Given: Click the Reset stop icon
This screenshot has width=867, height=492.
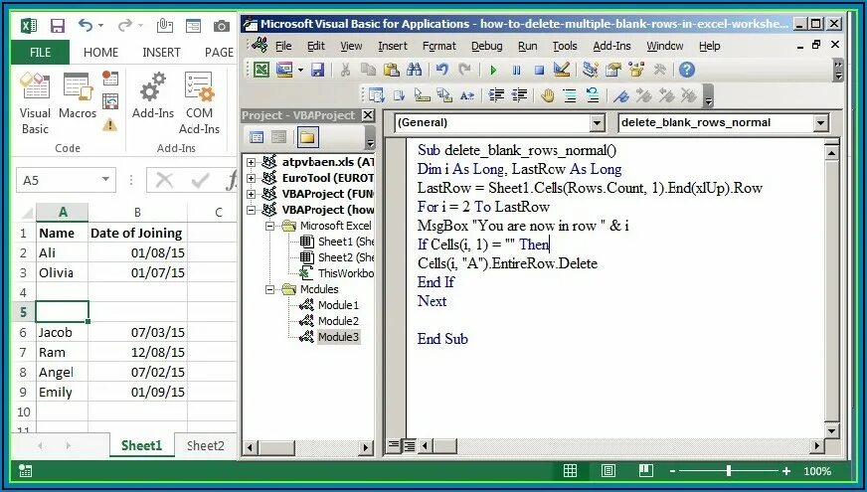Looking at the screenshot, I should point(539,71).
